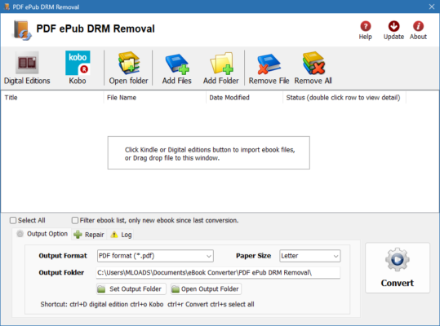
Task: Expand the Paper Size dropdown
Action: click(310, 256)
